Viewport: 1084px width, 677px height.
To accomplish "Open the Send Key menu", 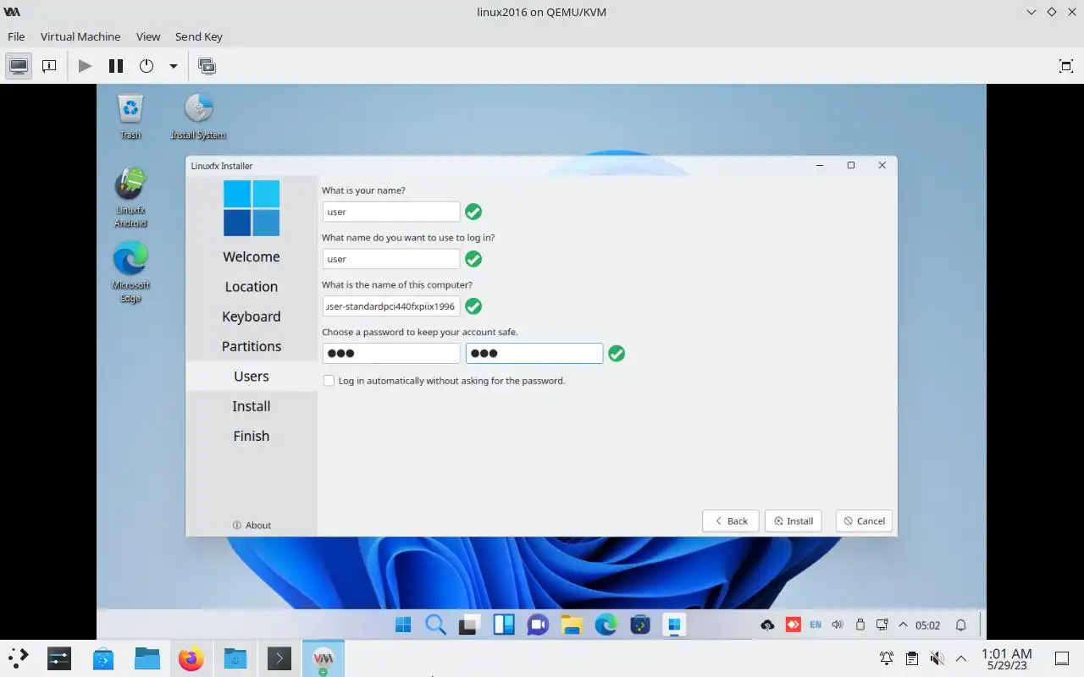I will (199, 36).
